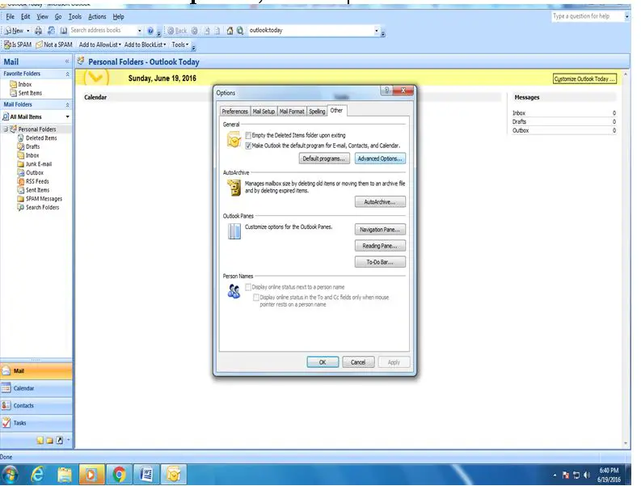Open Windows Explorer from the taskbar
This screenshot has height=486, width=641.
65,475
